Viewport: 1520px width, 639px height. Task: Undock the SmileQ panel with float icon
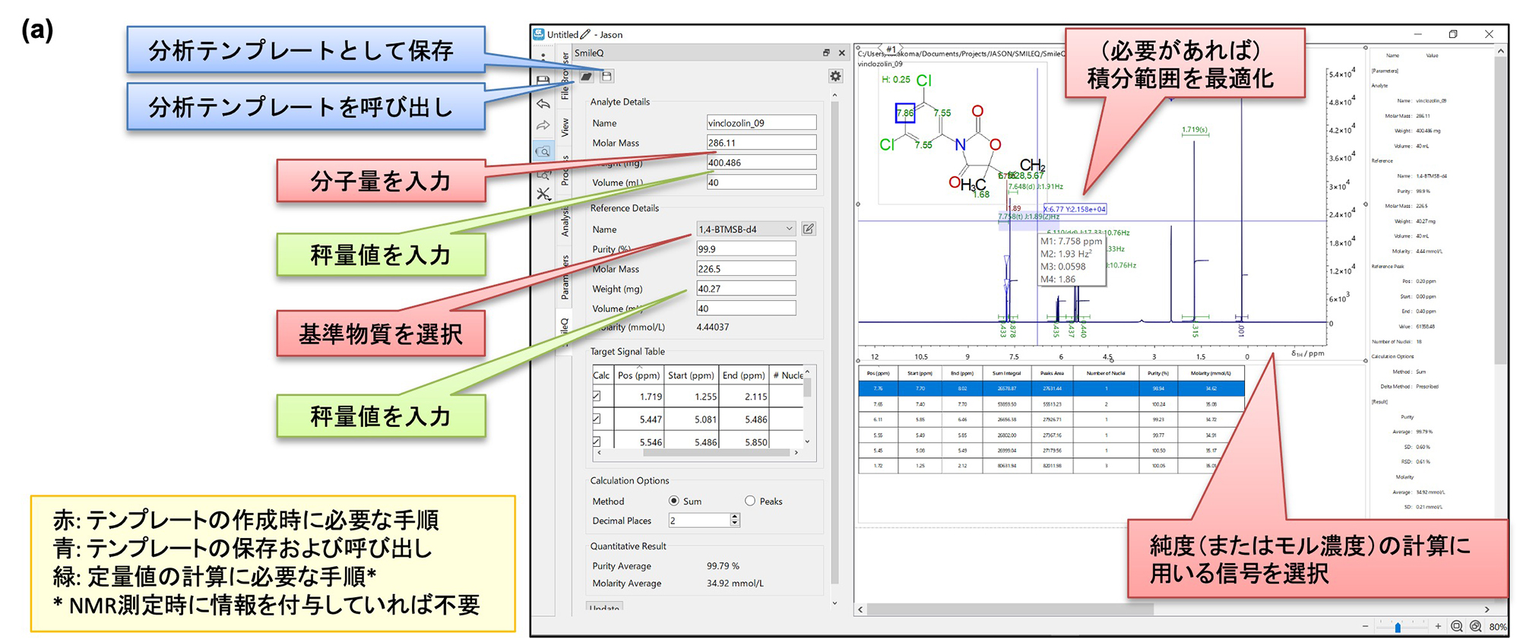(826, 53)
